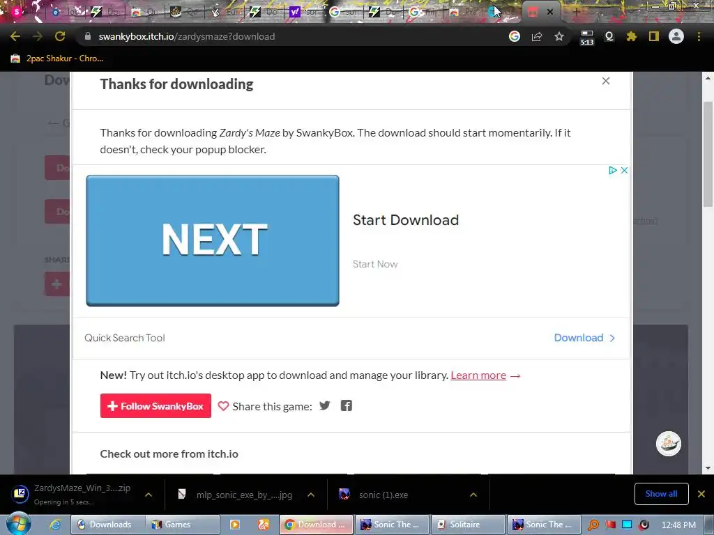Follow SwankyBox with the red button
Screen dimensions: 714x535
(155, 406)
